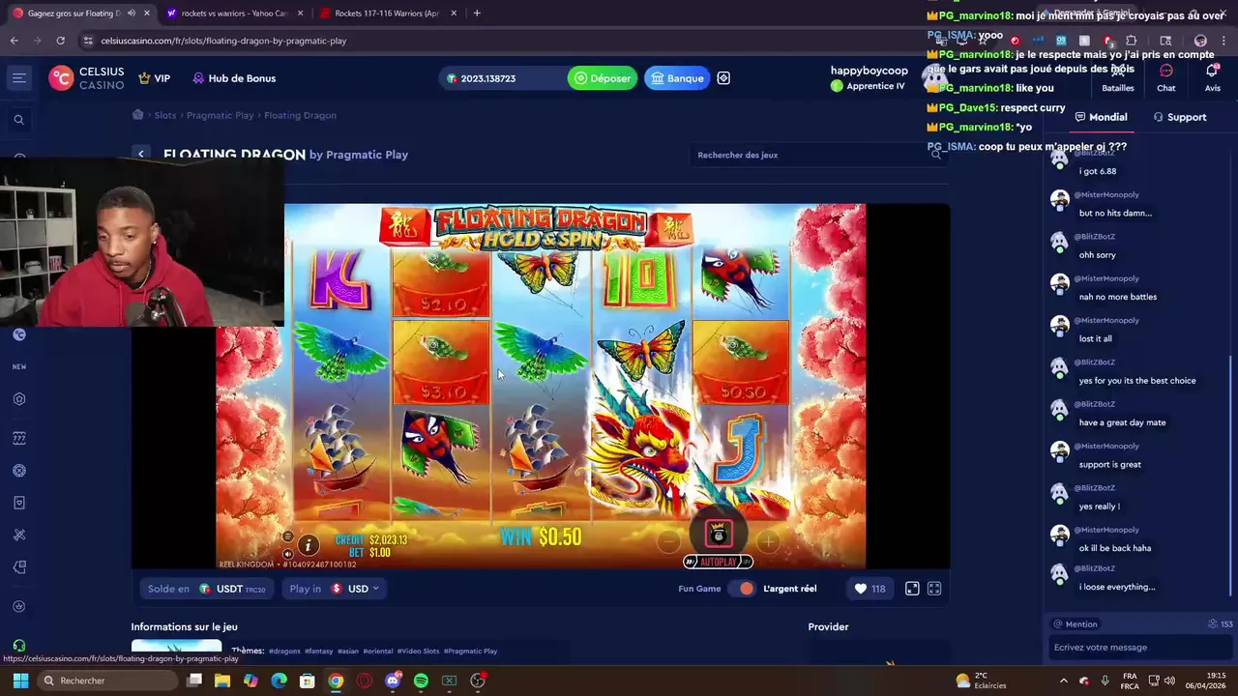
Task: Open a new browser tab
Action: point(477,14)
